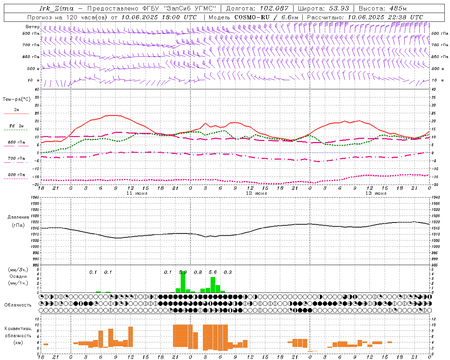Click the "Рассчитано: 10.06.2025 22:38 UTC" timestamp
This screenshot has width=450, height=360.
(x=365, y=17)
